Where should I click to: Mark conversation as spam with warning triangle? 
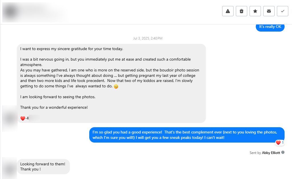click(x=228, y=11)
